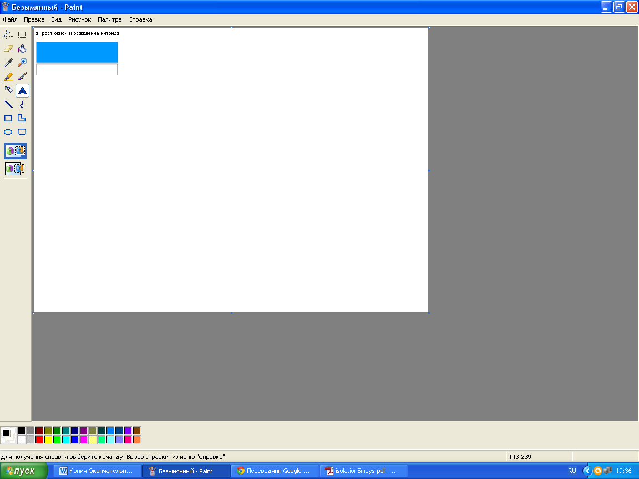Viewport: 639px width, 479px height.
Task: Activate the Pick Color eyedropper tool
Action: (x=8, y=62)
